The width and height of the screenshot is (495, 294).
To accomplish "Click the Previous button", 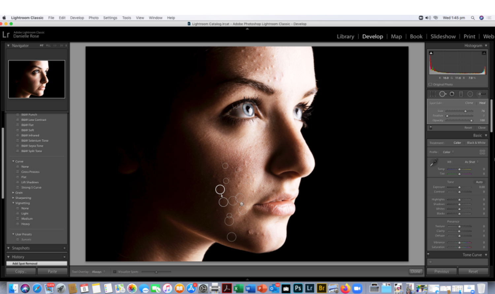I will coord(442,272).
